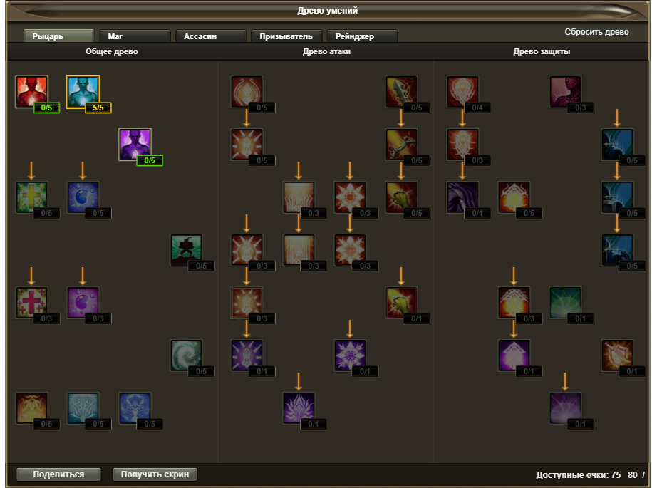The height and width of the screenshot is (488, 652).
Task: Open the Рейнджер class tab
Action: [362, 36]
